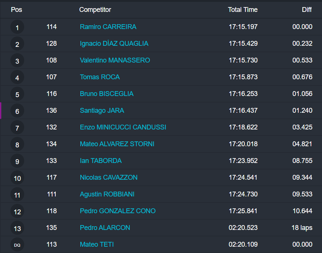Open Santiago JARA competitor details

pos(102,111)
